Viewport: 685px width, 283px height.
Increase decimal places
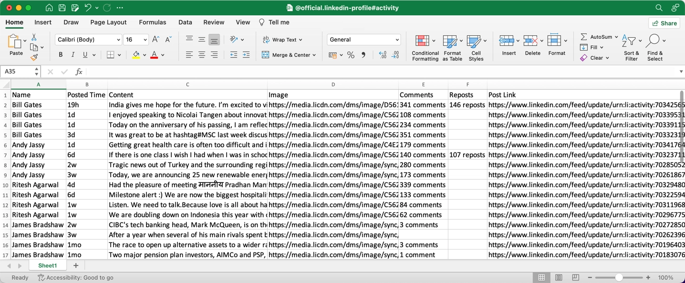pos(383,55)
